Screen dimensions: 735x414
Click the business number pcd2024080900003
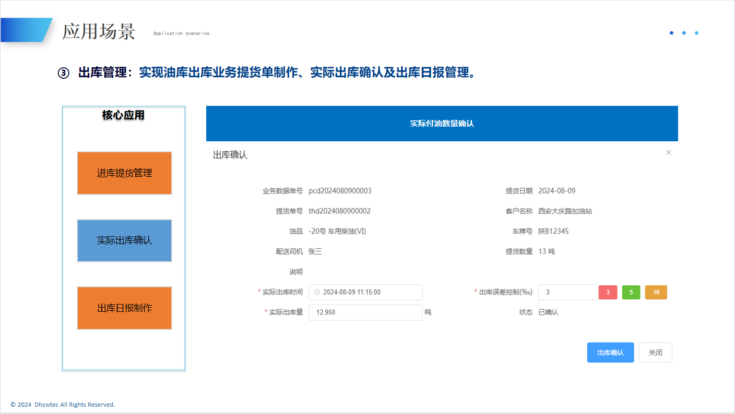coord(340,191)
